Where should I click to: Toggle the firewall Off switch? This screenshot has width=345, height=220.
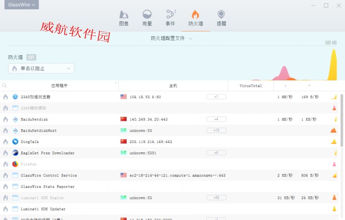(31, 57)
